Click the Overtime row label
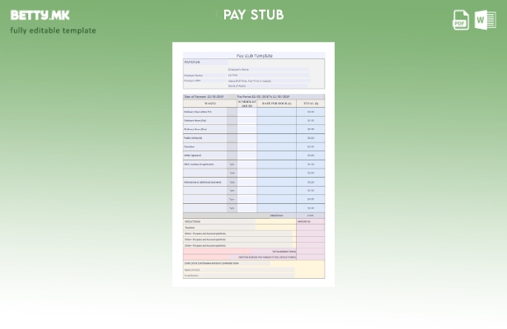507x329 pixels. (191, 146)
